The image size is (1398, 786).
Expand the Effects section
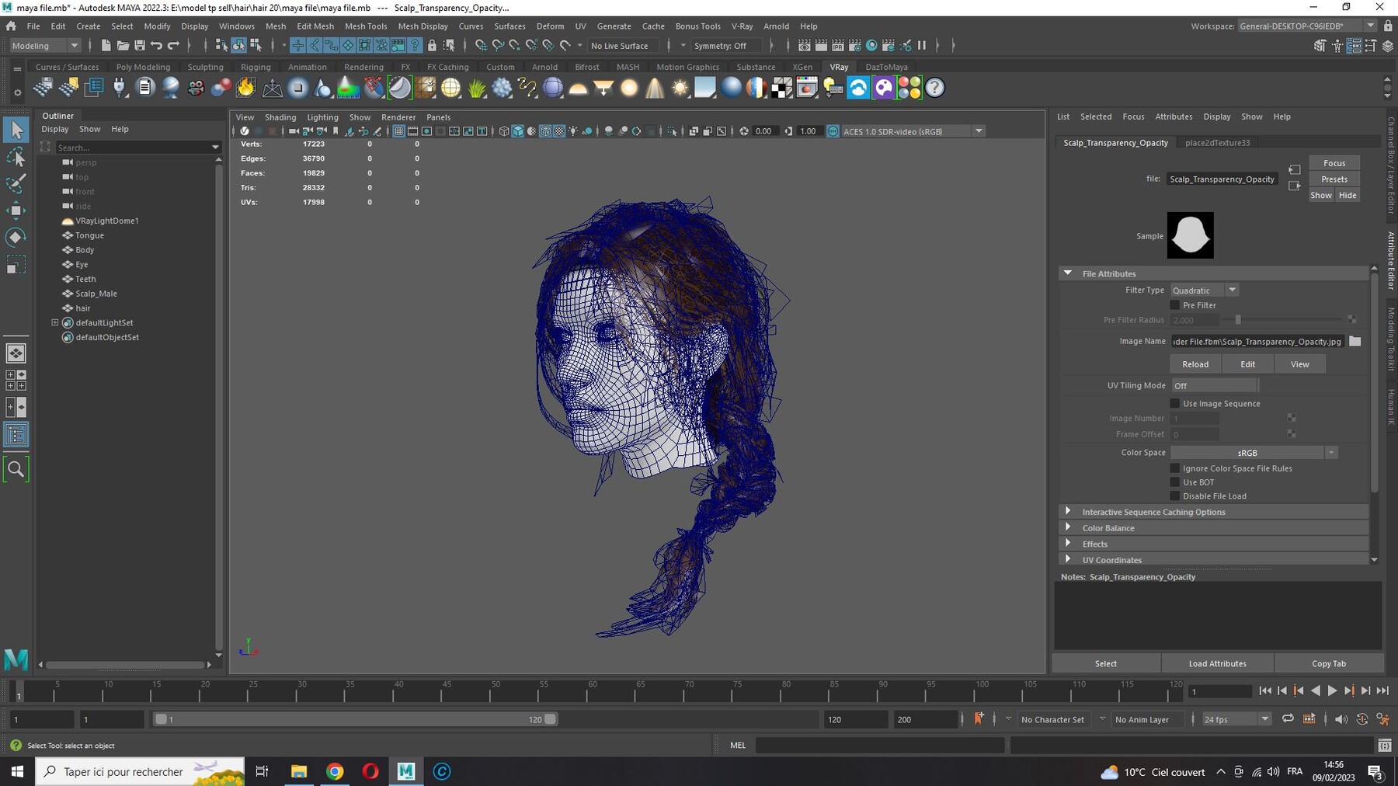click(x=1068, y=544)
